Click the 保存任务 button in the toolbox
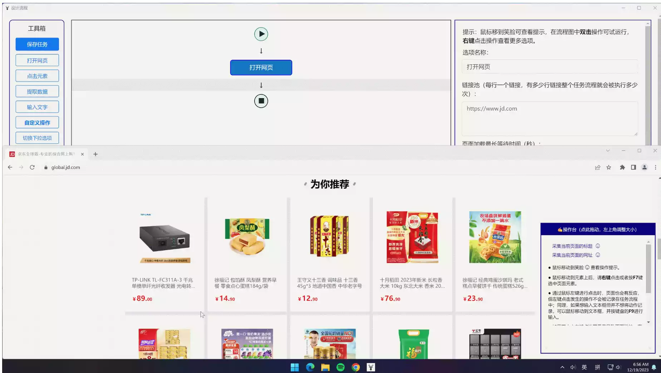Screen dimensions: 661x373 pos(37,44)
